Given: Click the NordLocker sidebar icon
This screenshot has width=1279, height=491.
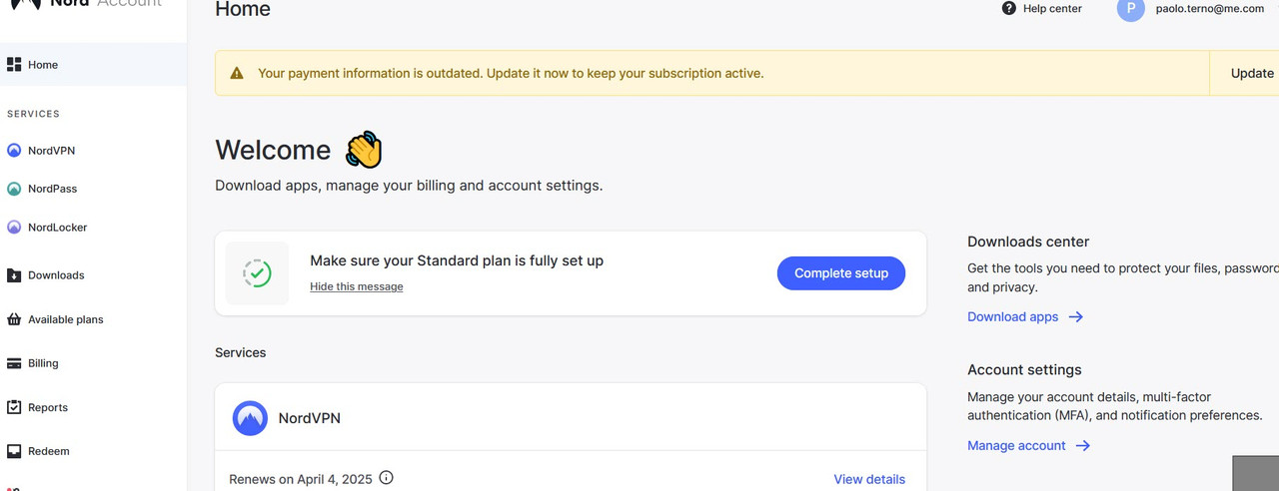Looking at the screenshot, I should [14, 228].
